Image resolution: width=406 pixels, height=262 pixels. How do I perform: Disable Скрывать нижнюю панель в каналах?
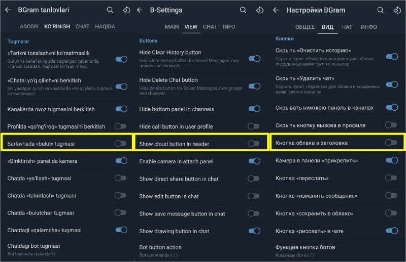click(x=392, y=107)
